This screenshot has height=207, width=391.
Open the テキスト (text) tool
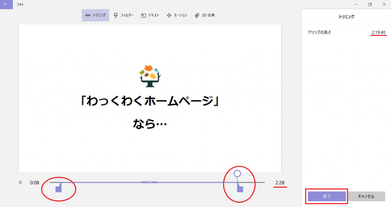tap(150, 15)
